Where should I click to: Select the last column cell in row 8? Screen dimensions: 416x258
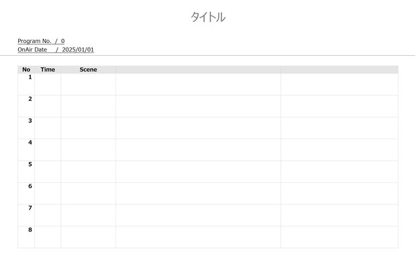340,237
